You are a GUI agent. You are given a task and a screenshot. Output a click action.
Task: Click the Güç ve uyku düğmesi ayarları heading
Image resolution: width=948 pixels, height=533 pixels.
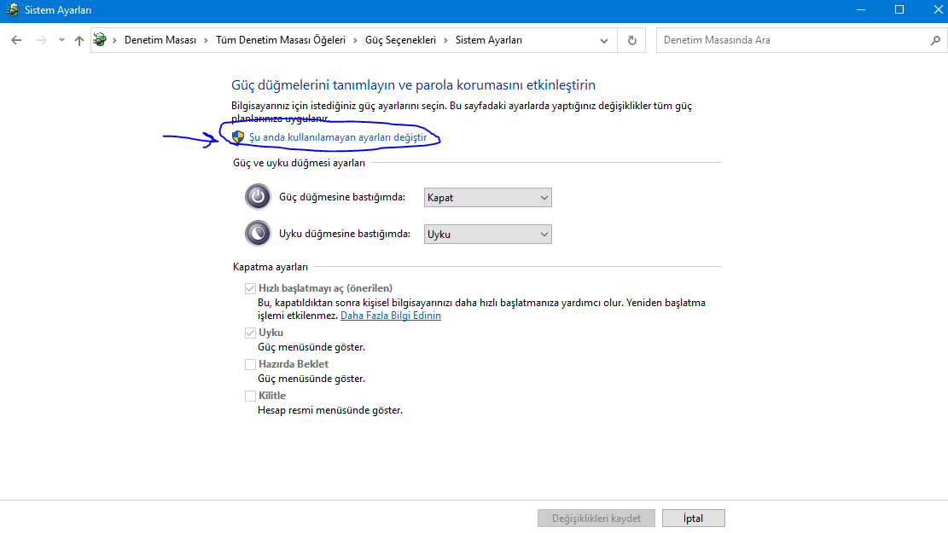(x=300, y=163)
